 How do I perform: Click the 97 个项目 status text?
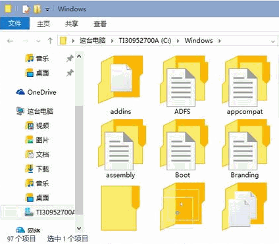pyautogui.click(x=21, y=239)
